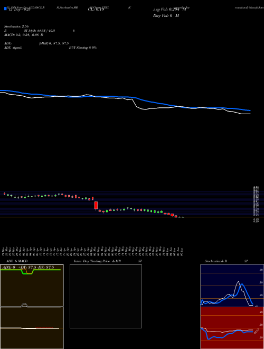The image size is (264, 349).
Task: Click the "Avg Vol: 0.294 M" label
Action: pyautogui.click(x=169, y=10)
